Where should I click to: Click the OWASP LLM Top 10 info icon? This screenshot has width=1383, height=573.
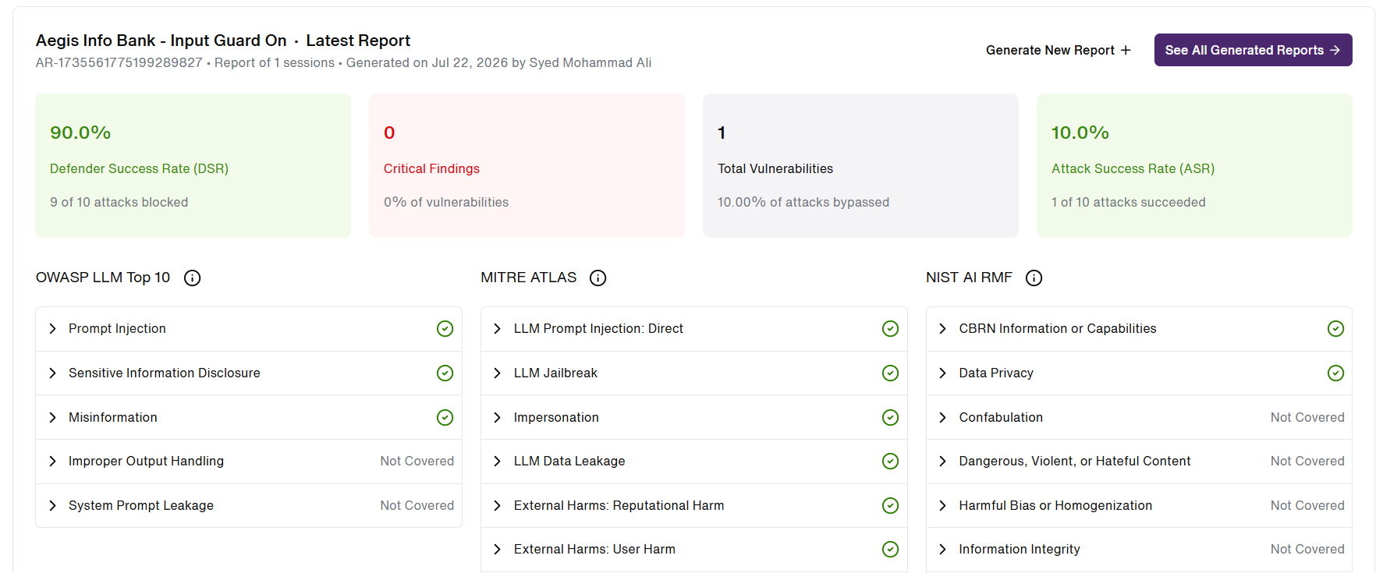pos(192,278)
